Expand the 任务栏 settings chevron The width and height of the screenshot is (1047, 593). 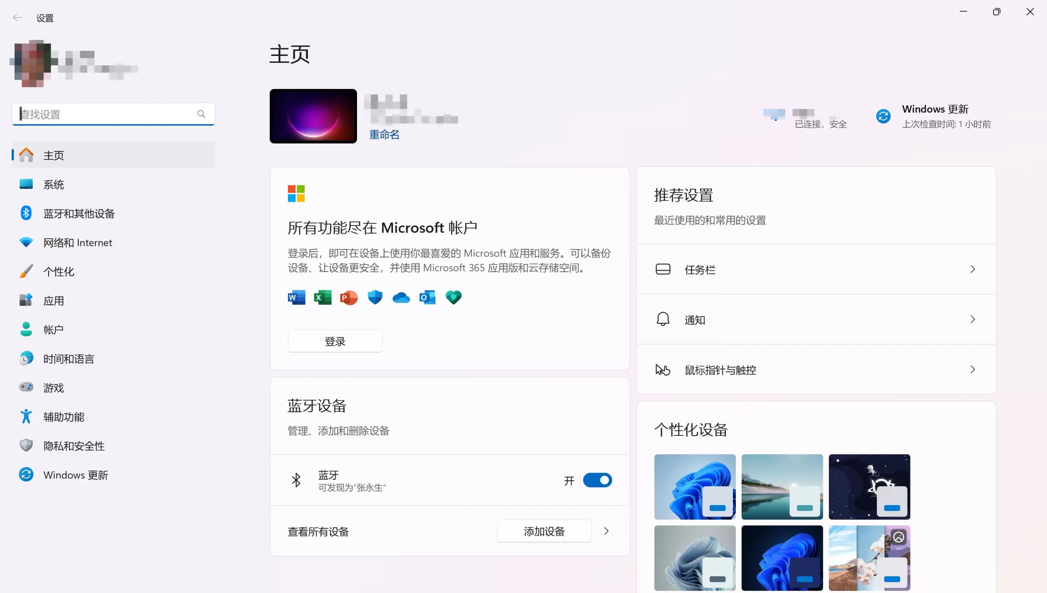click(x=973, y=269)
